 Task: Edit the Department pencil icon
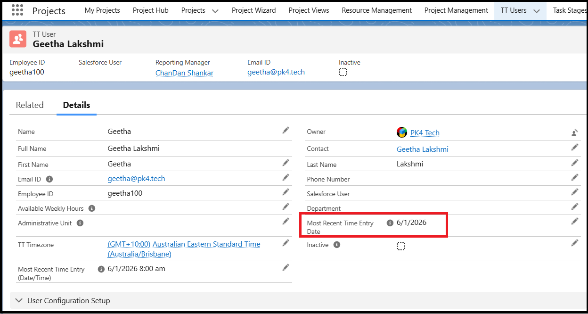tap(575, 207)
